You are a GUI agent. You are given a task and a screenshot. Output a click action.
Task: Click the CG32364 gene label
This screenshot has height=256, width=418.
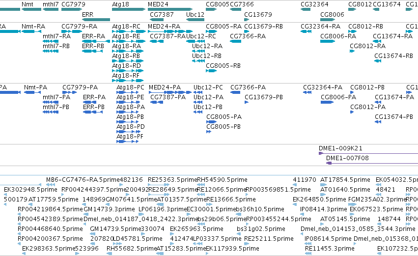[x=314, y=4]
